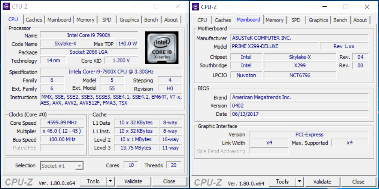
Task: Click the processor name 'Intel Core i9 7900X'
Action: point(89,35)
